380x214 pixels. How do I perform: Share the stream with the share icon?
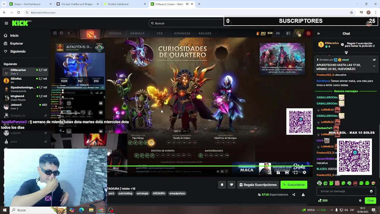294,195
